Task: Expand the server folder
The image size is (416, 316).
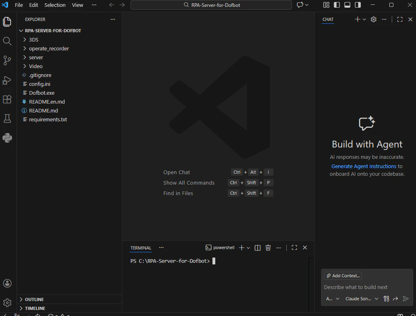Action: (69, 57)
